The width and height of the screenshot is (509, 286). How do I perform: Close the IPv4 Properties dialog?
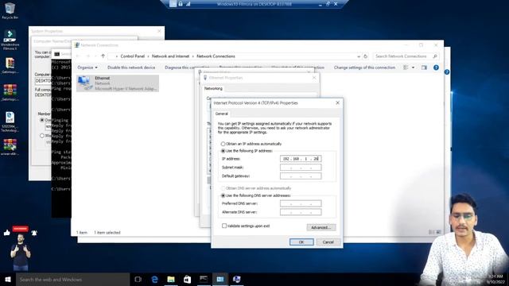(x=337, y=102)
